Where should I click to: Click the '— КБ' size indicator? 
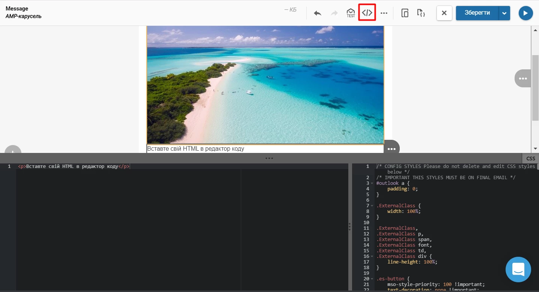pos(290,10)
